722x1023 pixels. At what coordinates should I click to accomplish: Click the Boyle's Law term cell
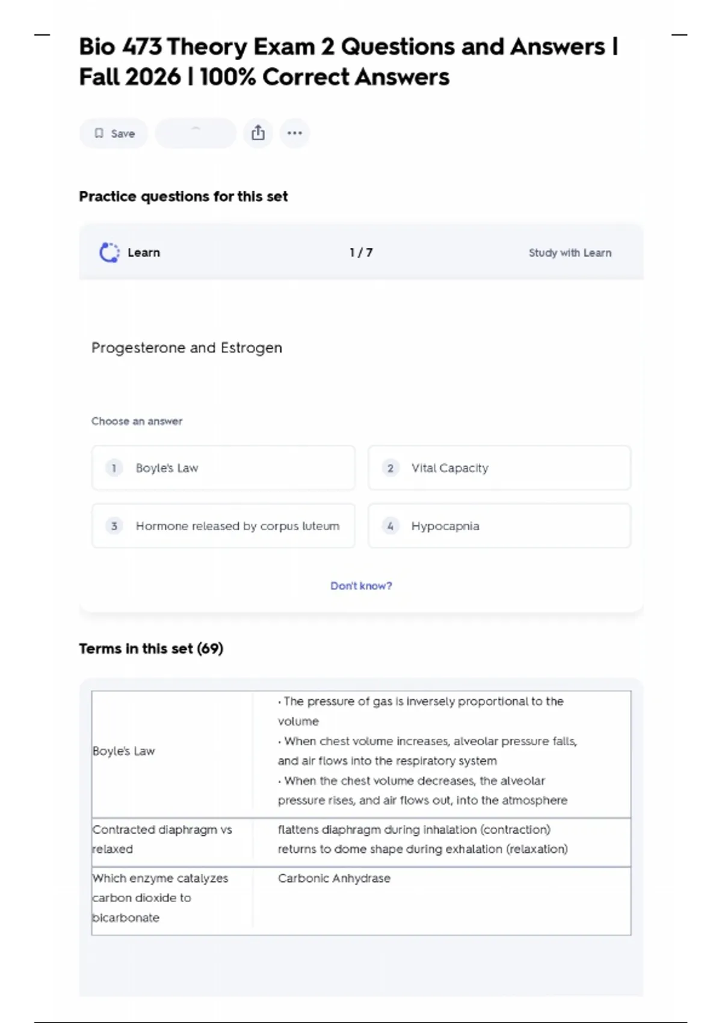124,751
